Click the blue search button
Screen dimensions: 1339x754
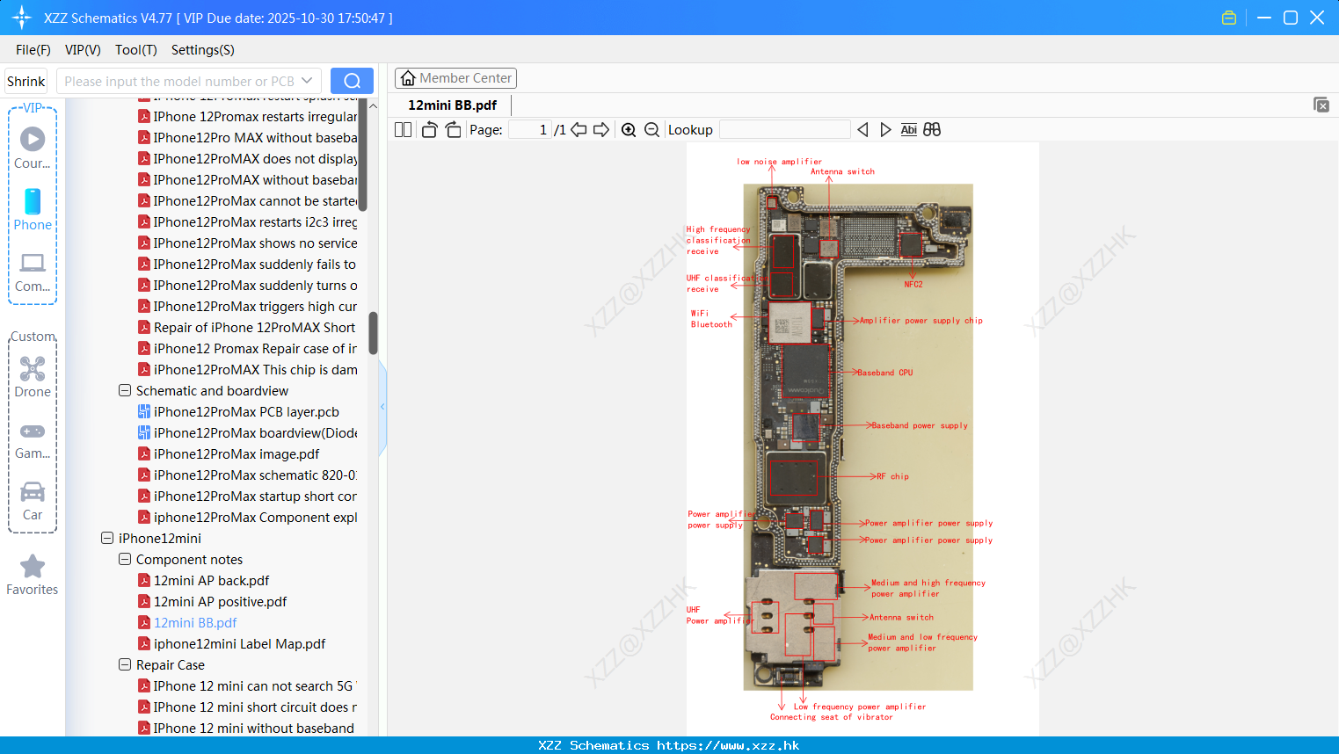coord(352,81)
